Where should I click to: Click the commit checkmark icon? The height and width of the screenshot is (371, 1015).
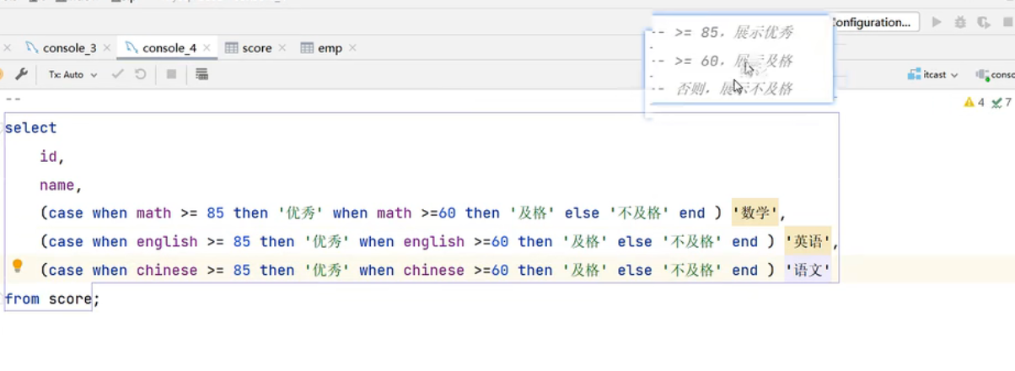pyautogui.click(x=118, y=74)
